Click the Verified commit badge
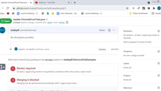161x91 pixels. tap(102, 50)
